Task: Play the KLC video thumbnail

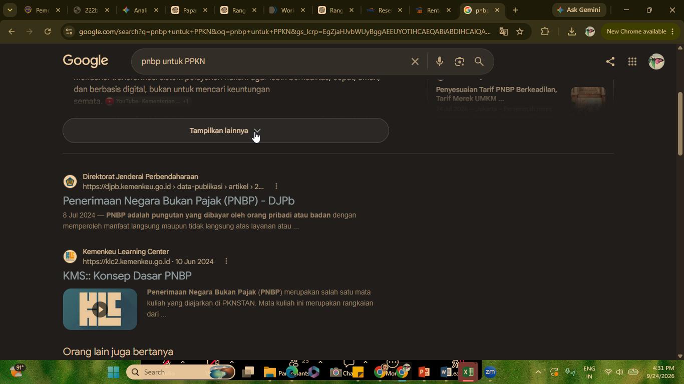Action: tap(100, 309)
